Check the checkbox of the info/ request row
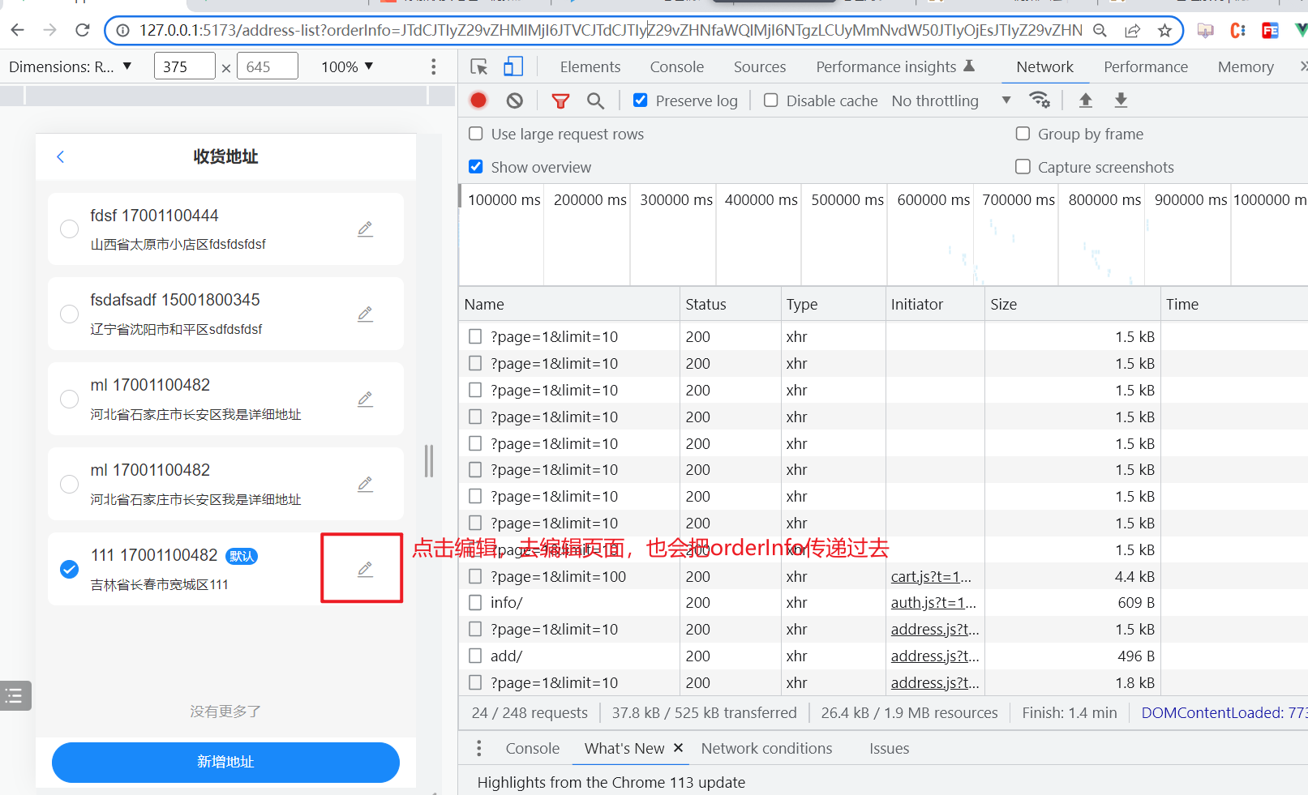 [x=475, y=602]
